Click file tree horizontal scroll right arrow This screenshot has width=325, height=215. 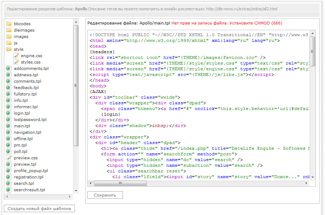pos(70,197)
